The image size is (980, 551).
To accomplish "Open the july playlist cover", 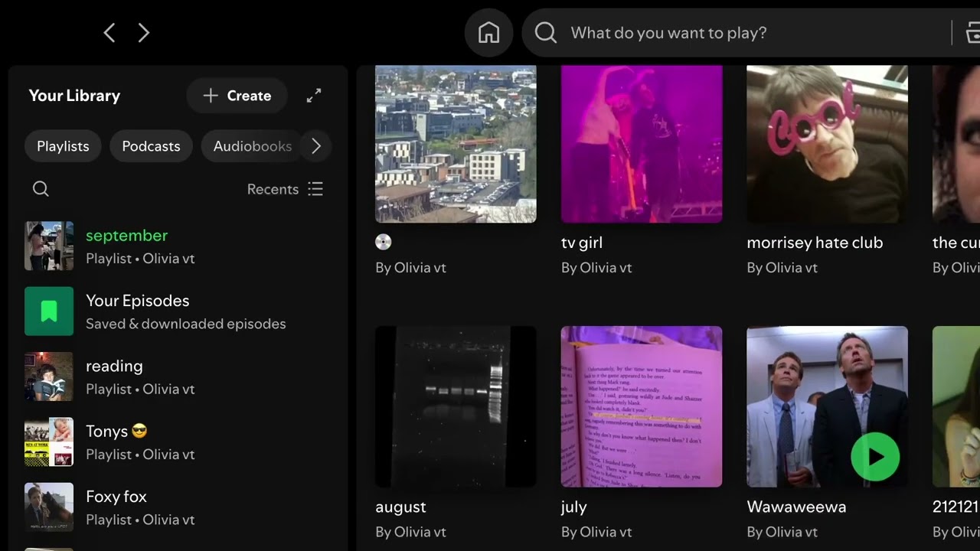I will [642, 406].
